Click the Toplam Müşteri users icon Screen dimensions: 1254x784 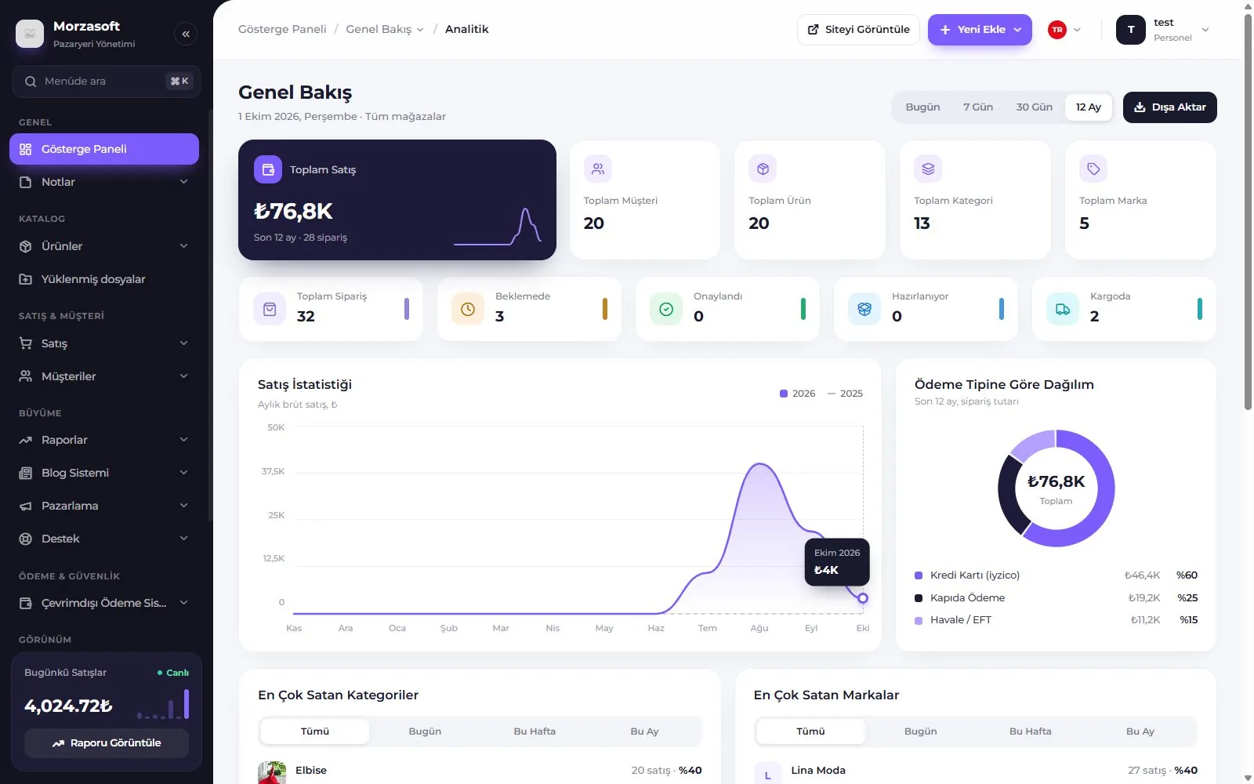click(x=598, y=169)
